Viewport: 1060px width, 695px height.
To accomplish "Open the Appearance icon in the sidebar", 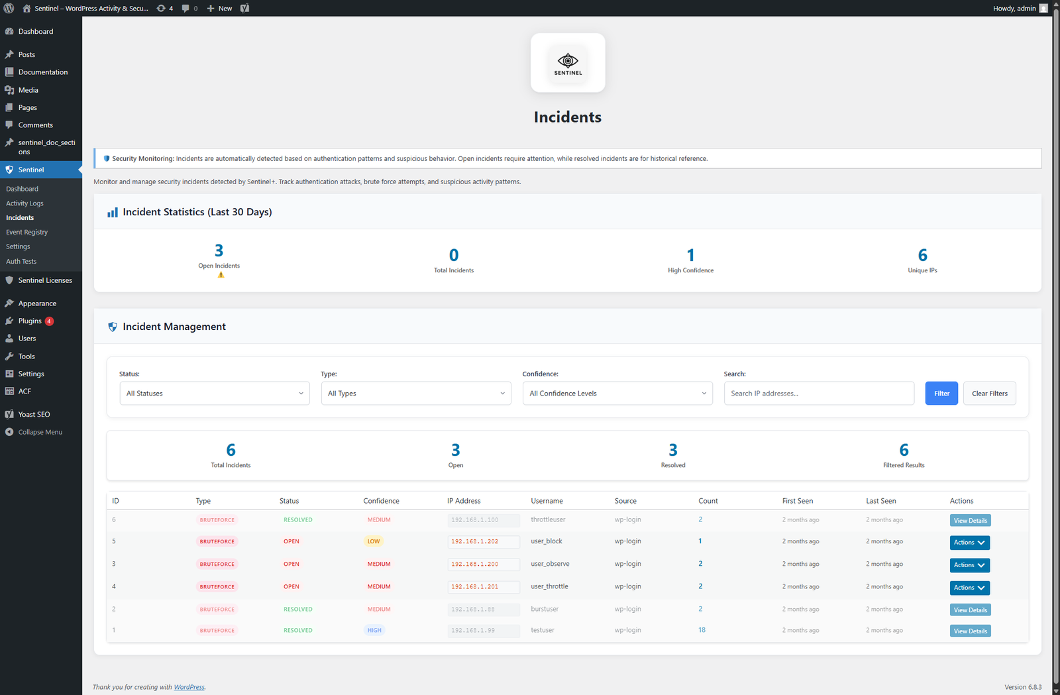I will click(10, 303).
